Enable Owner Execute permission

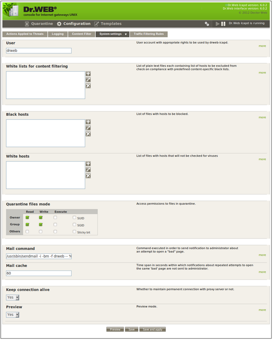(55, 218)
